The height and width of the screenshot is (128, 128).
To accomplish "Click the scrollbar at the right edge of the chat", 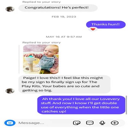I will coord(126,105).
